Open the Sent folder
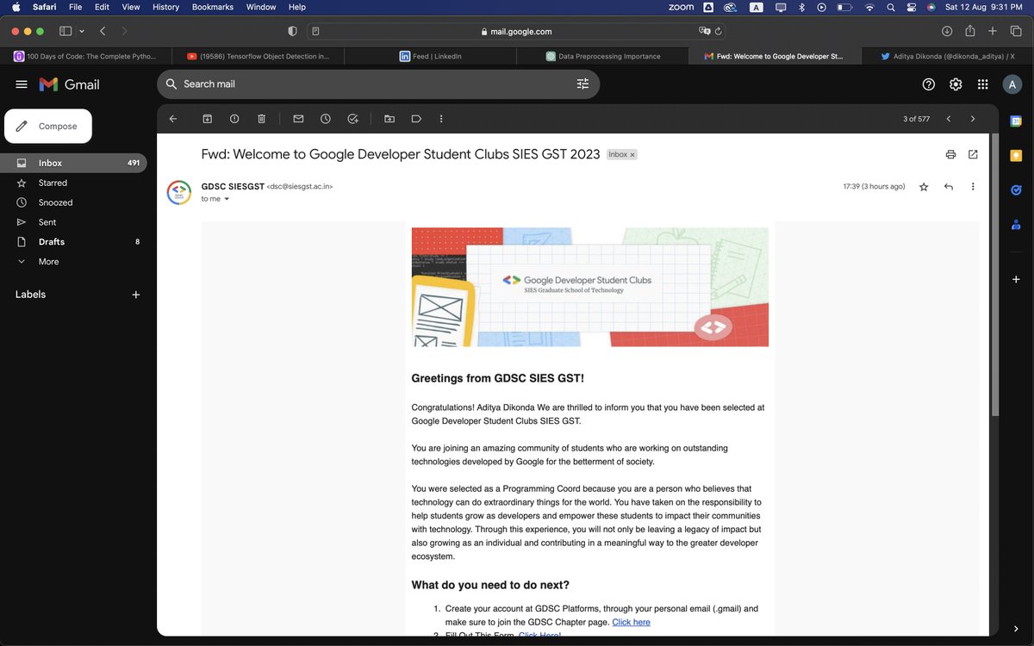The height and width of the screenshot is (646, 1034). (x=73, y=222)
